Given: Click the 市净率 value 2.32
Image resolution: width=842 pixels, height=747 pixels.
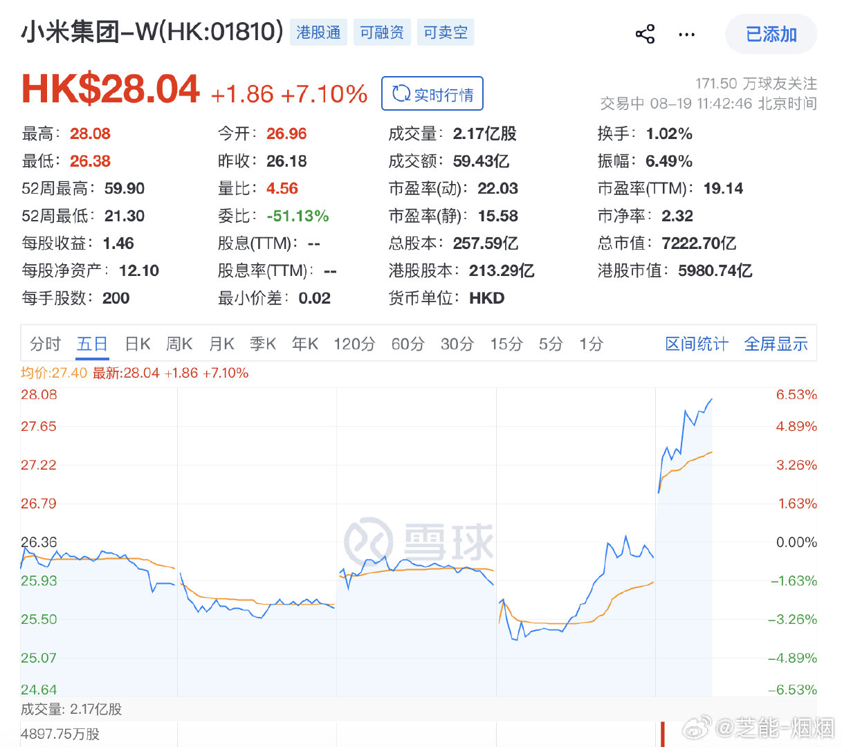Looking at the screenshot, I should (677, 216).
